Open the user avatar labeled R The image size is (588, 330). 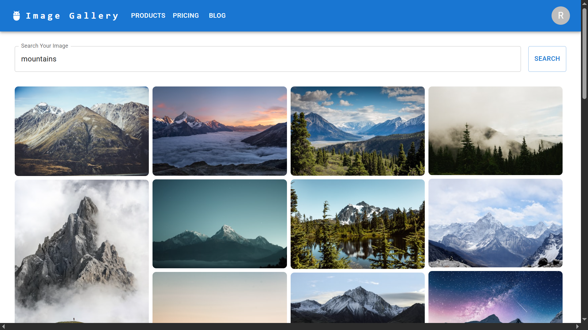point(560,16)
